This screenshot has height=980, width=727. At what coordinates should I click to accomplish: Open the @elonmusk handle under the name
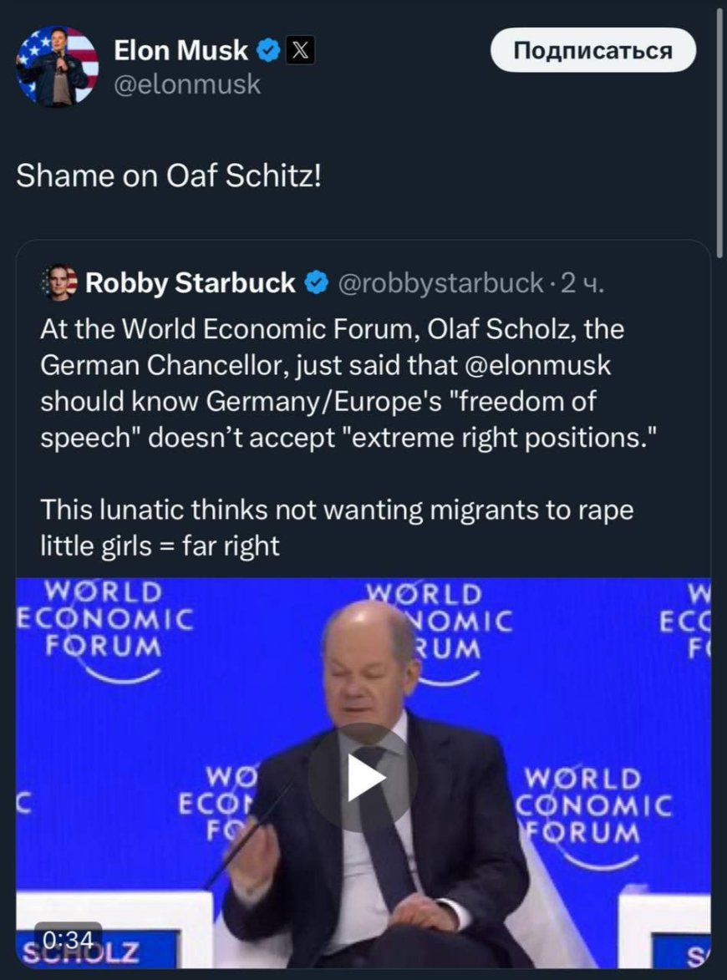(187, 85)
